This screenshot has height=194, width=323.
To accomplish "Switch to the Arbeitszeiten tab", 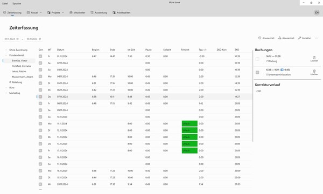I will 122,12.
